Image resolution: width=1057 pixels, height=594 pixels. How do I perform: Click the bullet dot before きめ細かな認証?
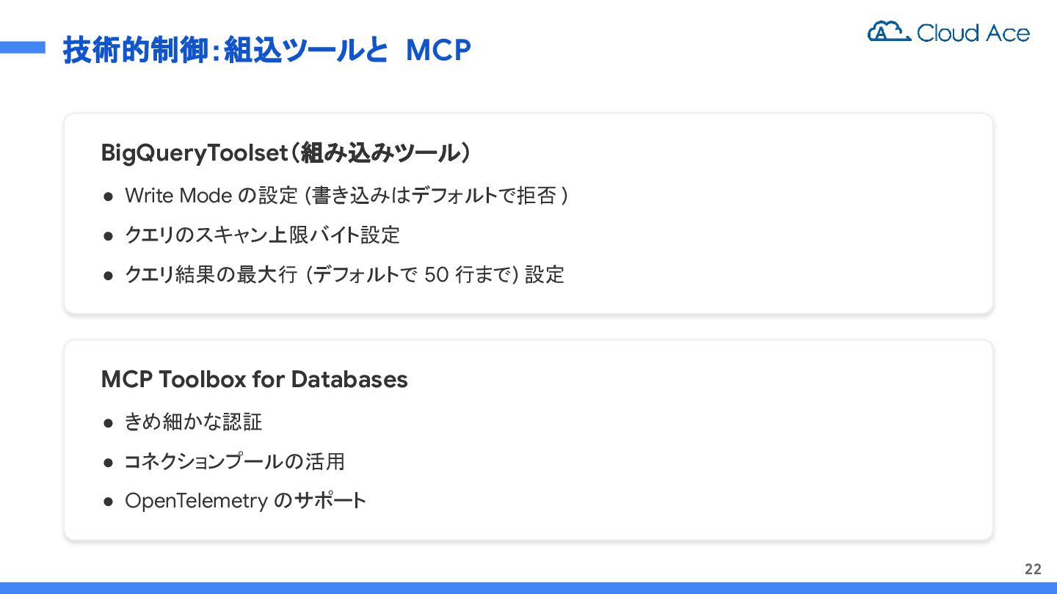(108, 422)
